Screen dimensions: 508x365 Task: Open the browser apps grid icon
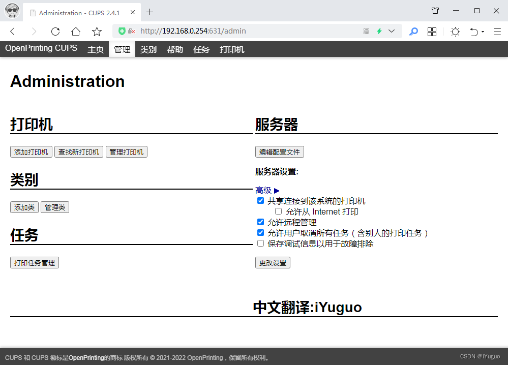click(432, 32)
